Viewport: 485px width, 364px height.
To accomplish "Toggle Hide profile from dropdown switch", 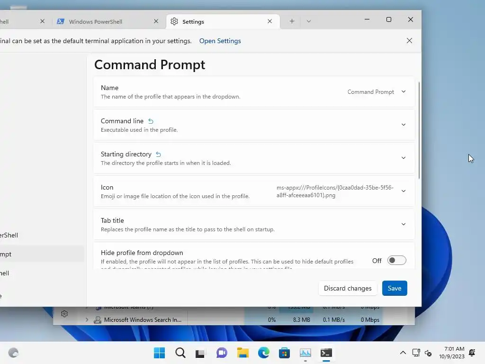I will click(x=396, y=260).
